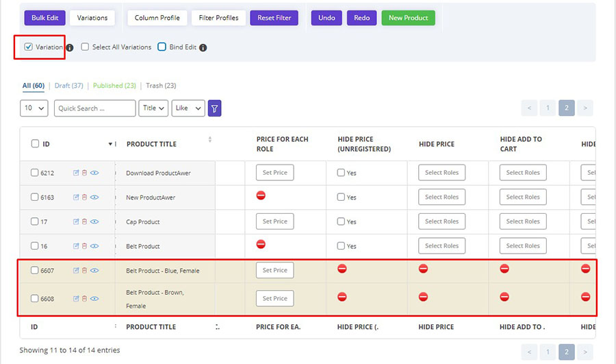View variation 6608 eye icon
Screen dimensions: 616x364
point(94,299)
